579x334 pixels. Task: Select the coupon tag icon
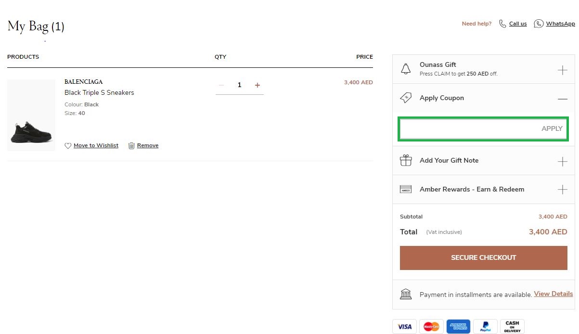click(x=406, y=98)
